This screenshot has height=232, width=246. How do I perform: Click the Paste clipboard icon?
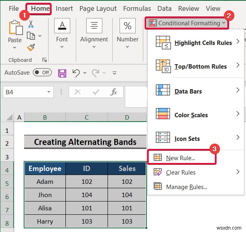point(16,27)
